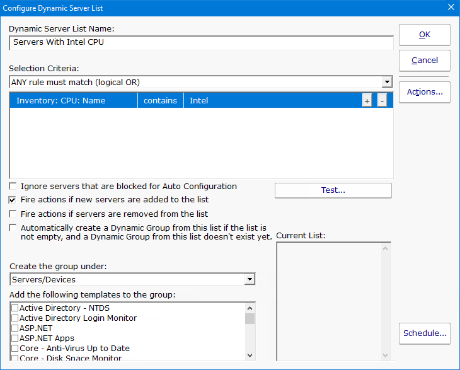Click the contains operator in the rule

coord(160,101)
